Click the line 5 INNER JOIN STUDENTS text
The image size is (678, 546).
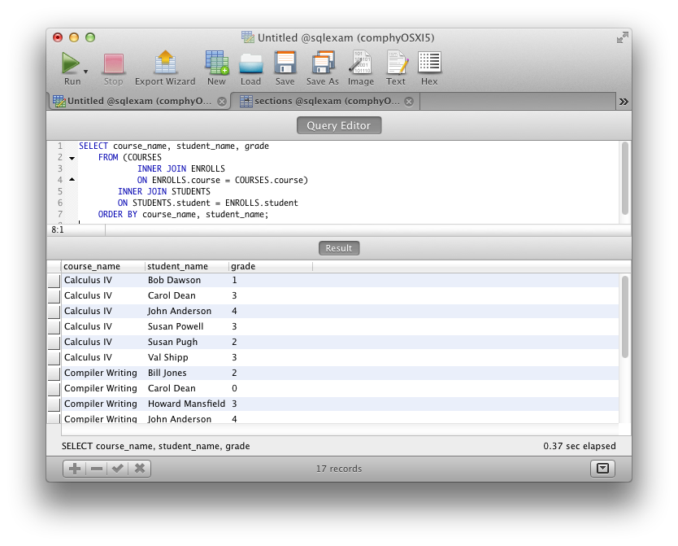pyautogui.click(x=164, y=192)
